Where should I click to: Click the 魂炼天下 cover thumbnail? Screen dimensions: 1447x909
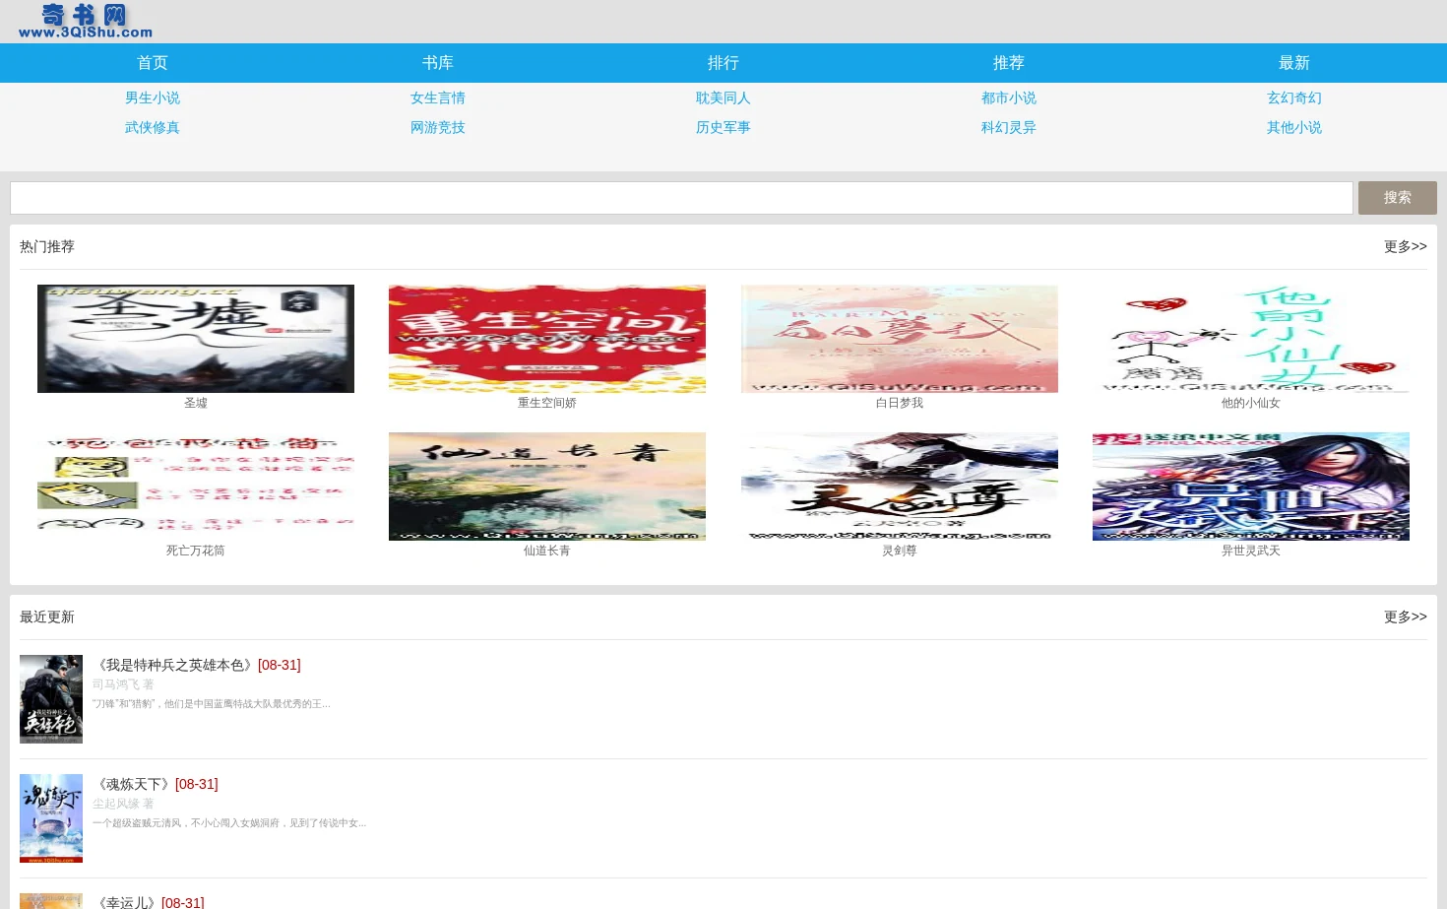coord(51,818)
